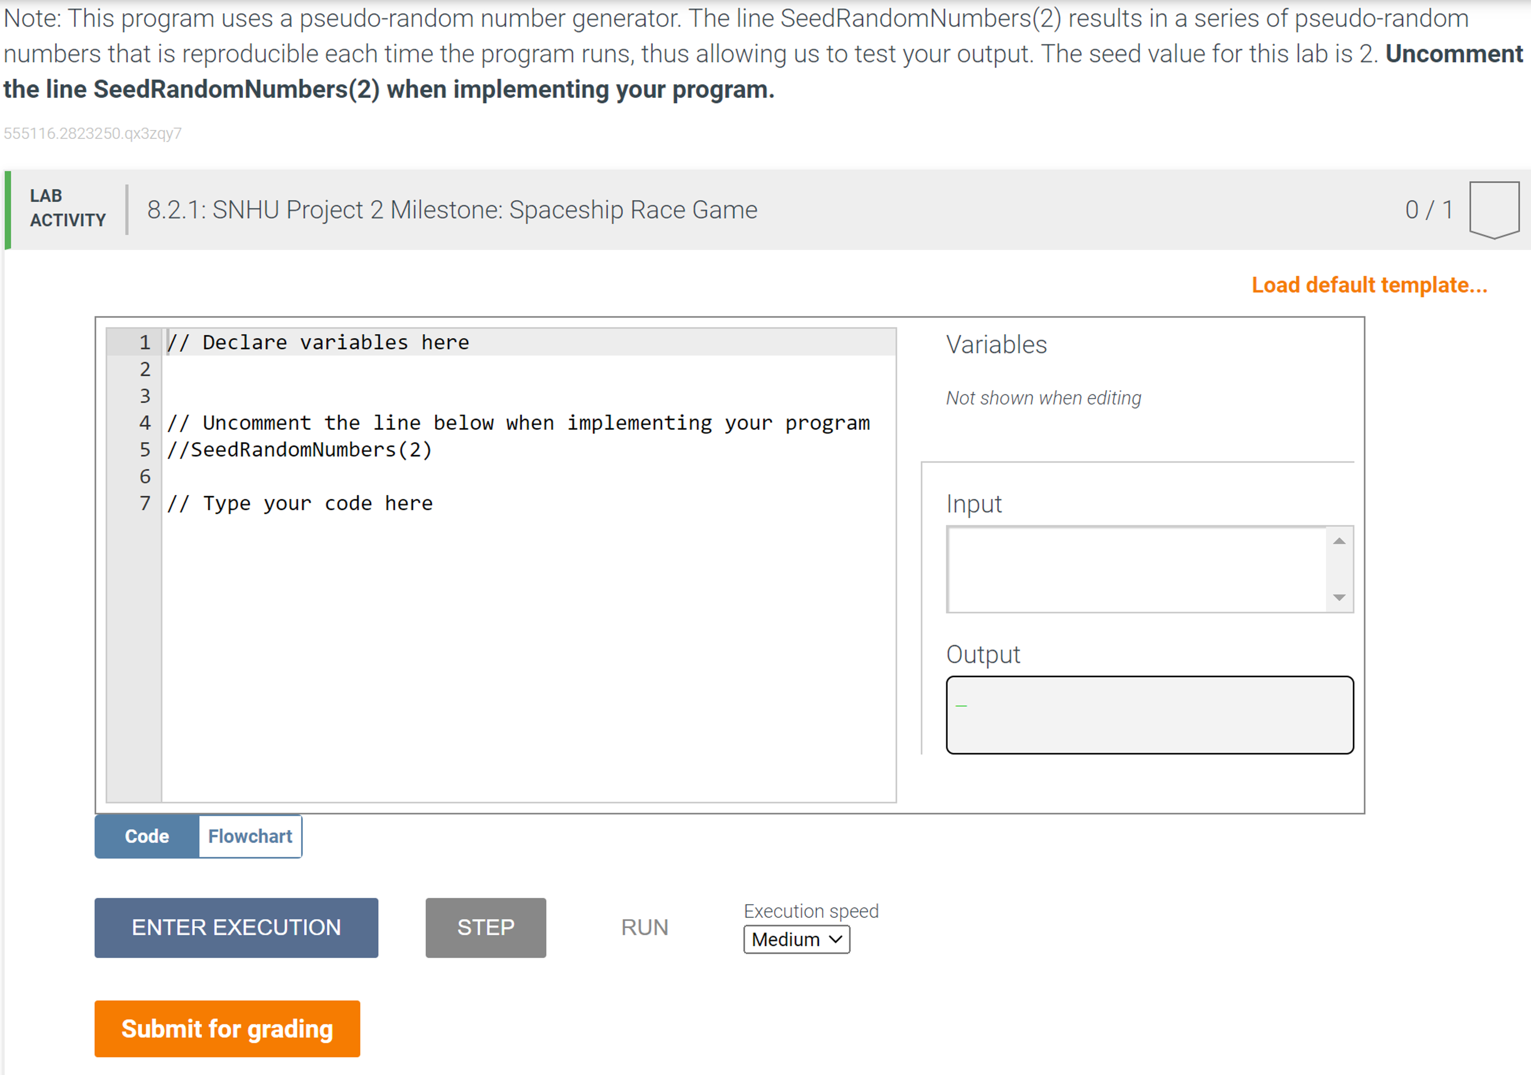This screenshot has height=1075, width=1531.
Task: Click the Declare variables here comment
Action: (x=318, y=342)
